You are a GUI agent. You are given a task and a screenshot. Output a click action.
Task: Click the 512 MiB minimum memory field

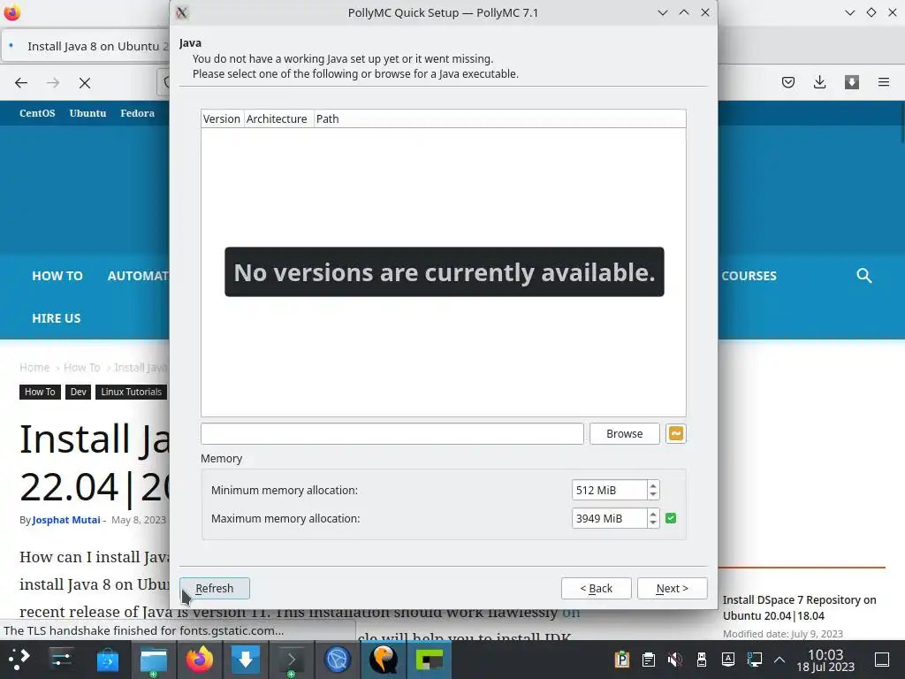tap(609, 490)
